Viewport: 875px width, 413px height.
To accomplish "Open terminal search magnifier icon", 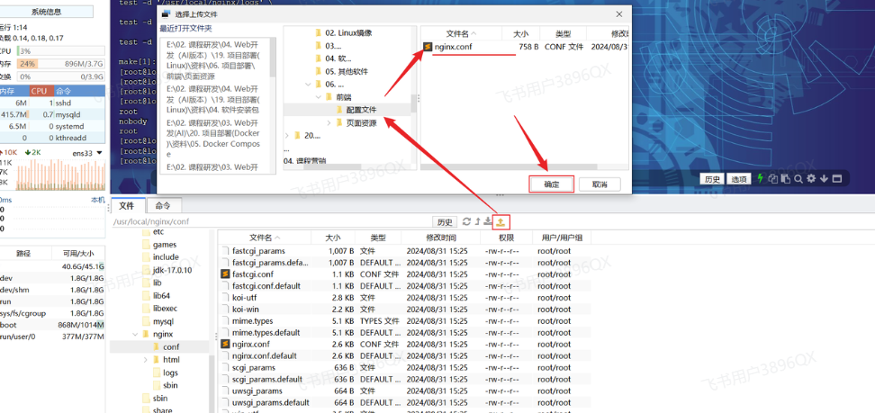I will [x=798, y=178].
